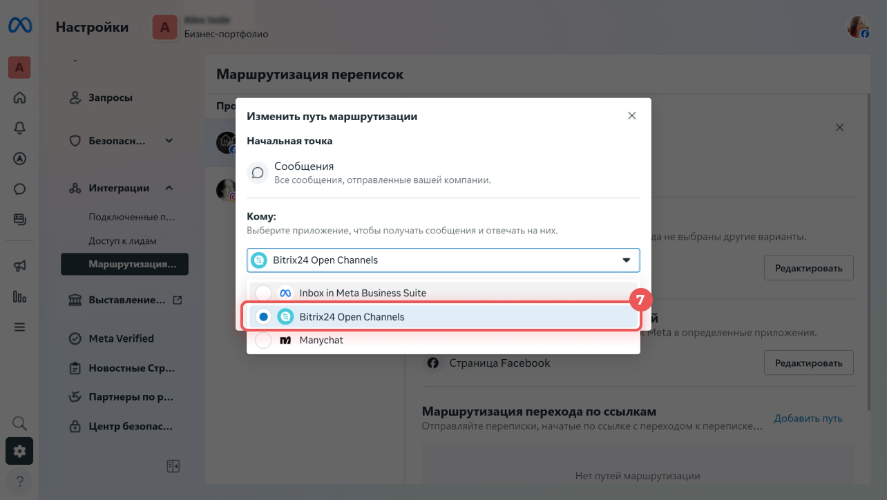Close the Изменить путь маршрутизации dialog

coord(631,116)
